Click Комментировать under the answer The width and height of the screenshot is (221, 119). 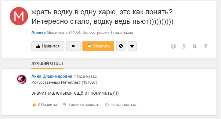pyautogui.click(x=81, y=104)
